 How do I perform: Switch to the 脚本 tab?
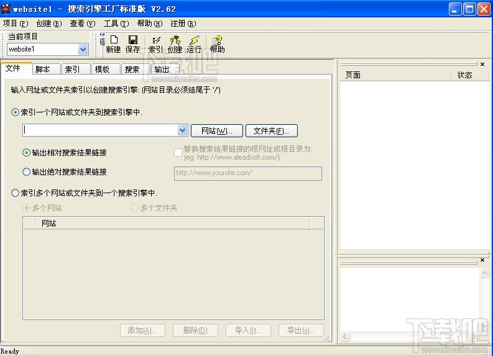coord(43,70)
